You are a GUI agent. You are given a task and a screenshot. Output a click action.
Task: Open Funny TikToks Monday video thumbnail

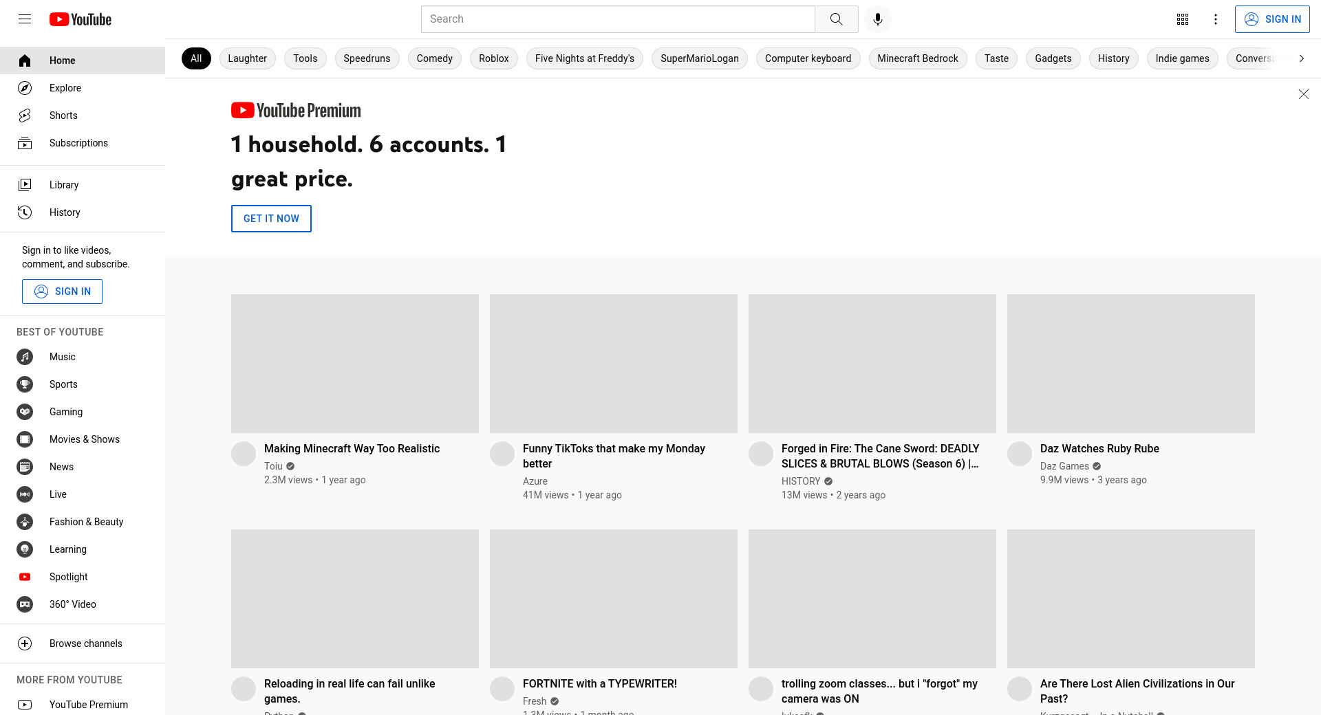point(614,364)
